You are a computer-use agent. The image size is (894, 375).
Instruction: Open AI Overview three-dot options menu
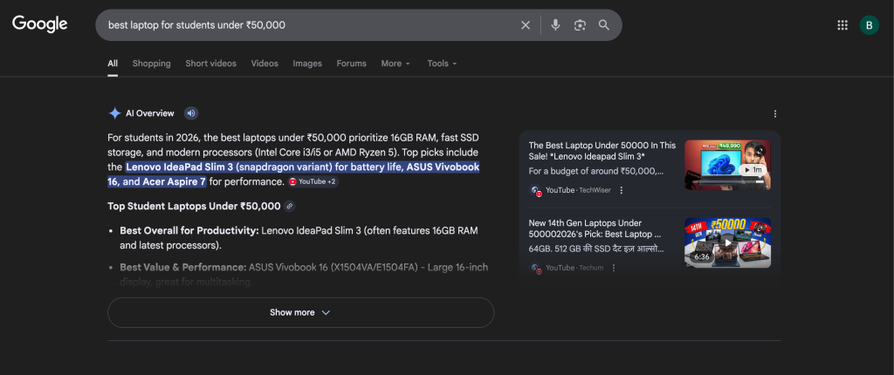coord(774,113)
